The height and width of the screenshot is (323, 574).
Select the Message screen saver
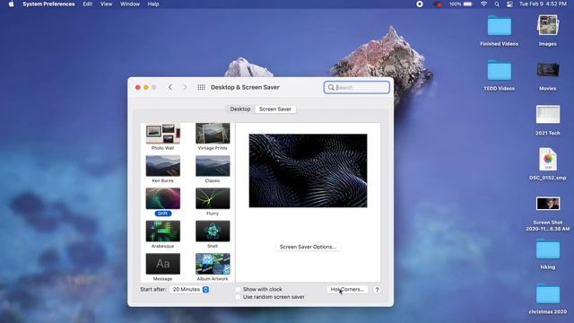163,267
